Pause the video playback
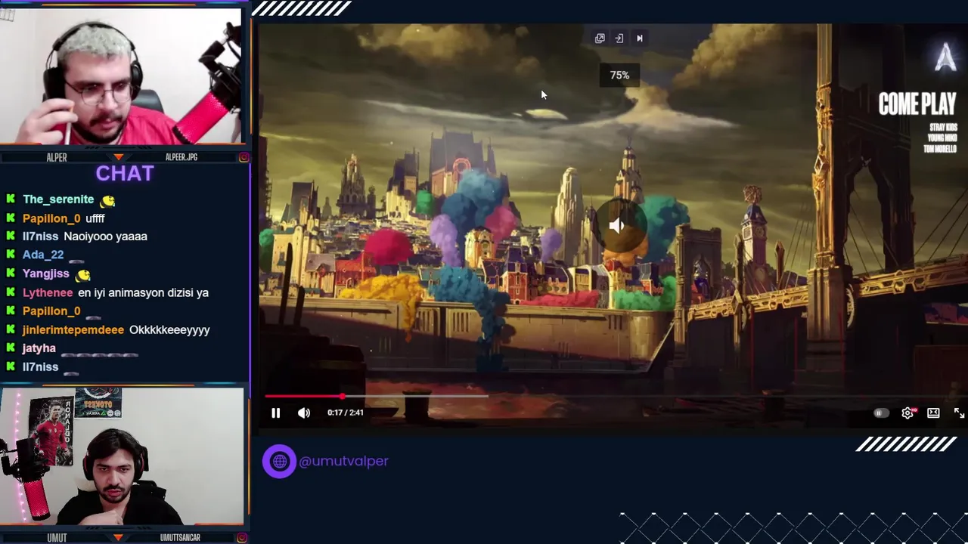Image resolution: width=968 pixels, height=544 pixels. coord(275,413)
